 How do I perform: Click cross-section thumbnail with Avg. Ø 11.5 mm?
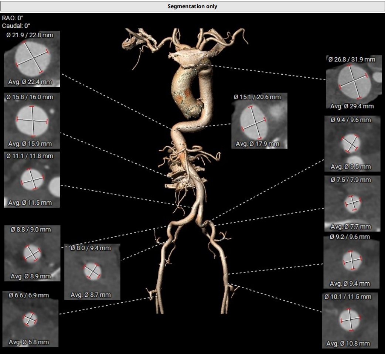32,179
